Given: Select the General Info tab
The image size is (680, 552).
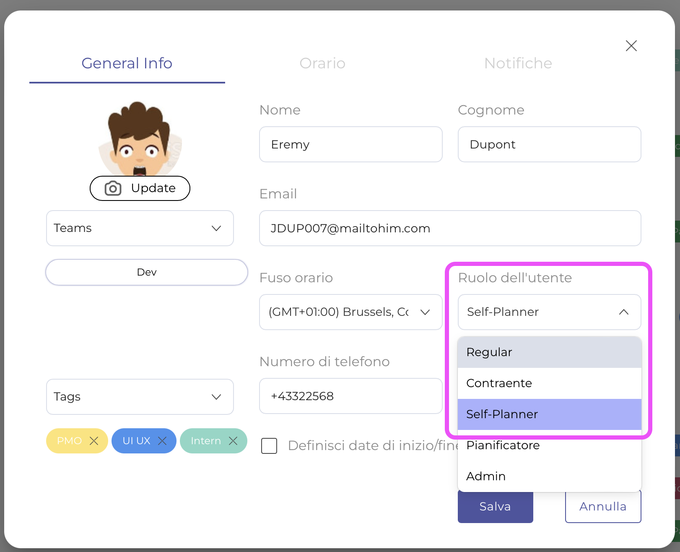Looking at the screenshot, I should tap(127, 63).
